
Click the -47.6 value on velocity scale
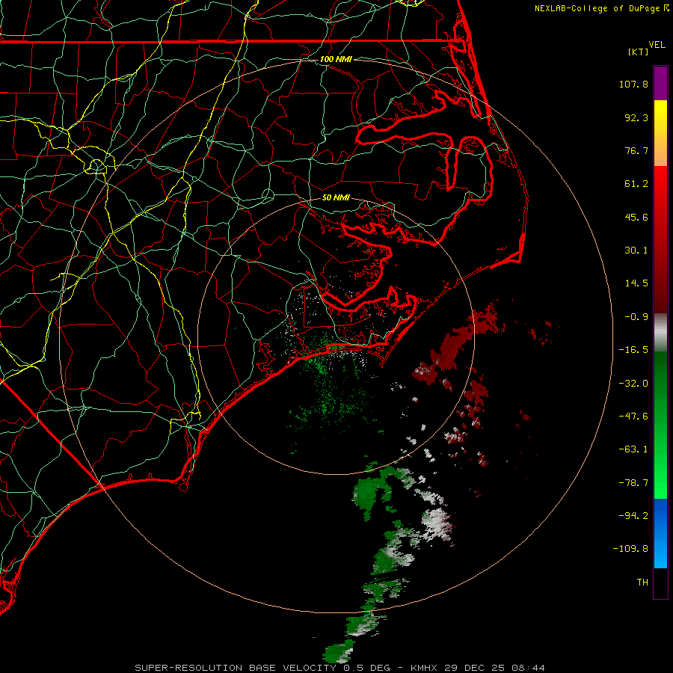[633, 417]
